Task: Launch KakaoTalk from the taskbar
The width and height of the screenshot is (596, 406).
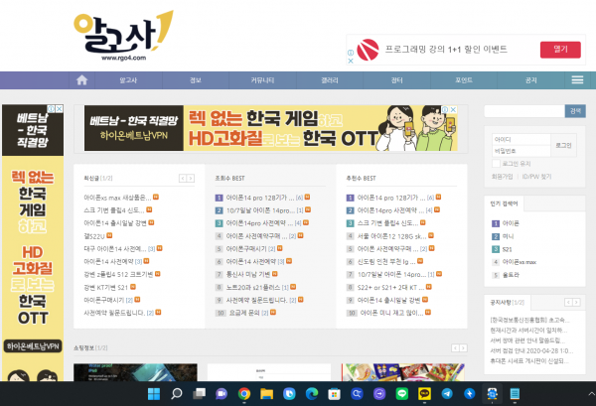Action: (426, 394)
